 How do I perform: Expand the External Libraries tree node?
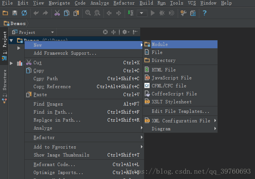11,63
